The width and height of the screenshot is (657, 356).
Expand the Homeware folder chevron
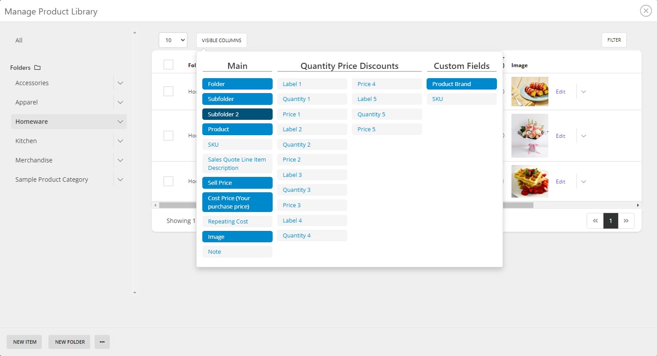120,122
